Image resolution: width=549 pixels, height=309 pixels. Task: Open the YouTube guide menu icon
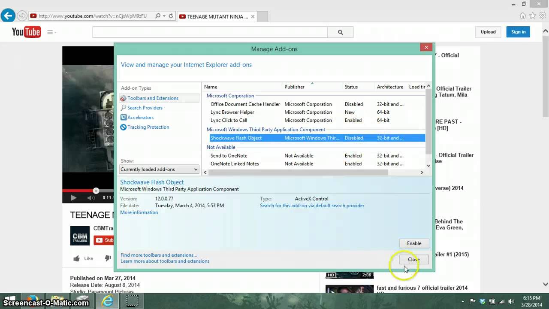coord(51,32)
